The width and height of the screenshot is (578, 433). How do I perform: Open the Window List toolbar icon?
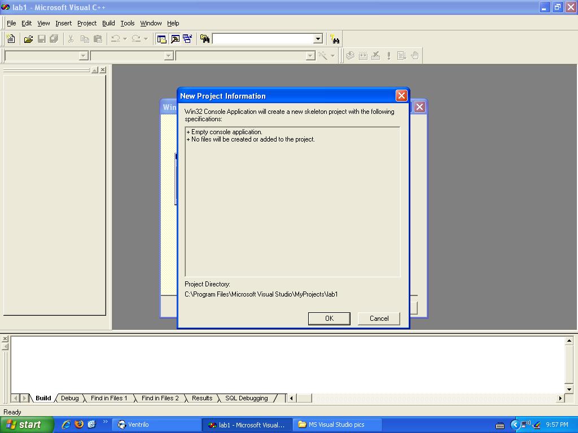187,39
